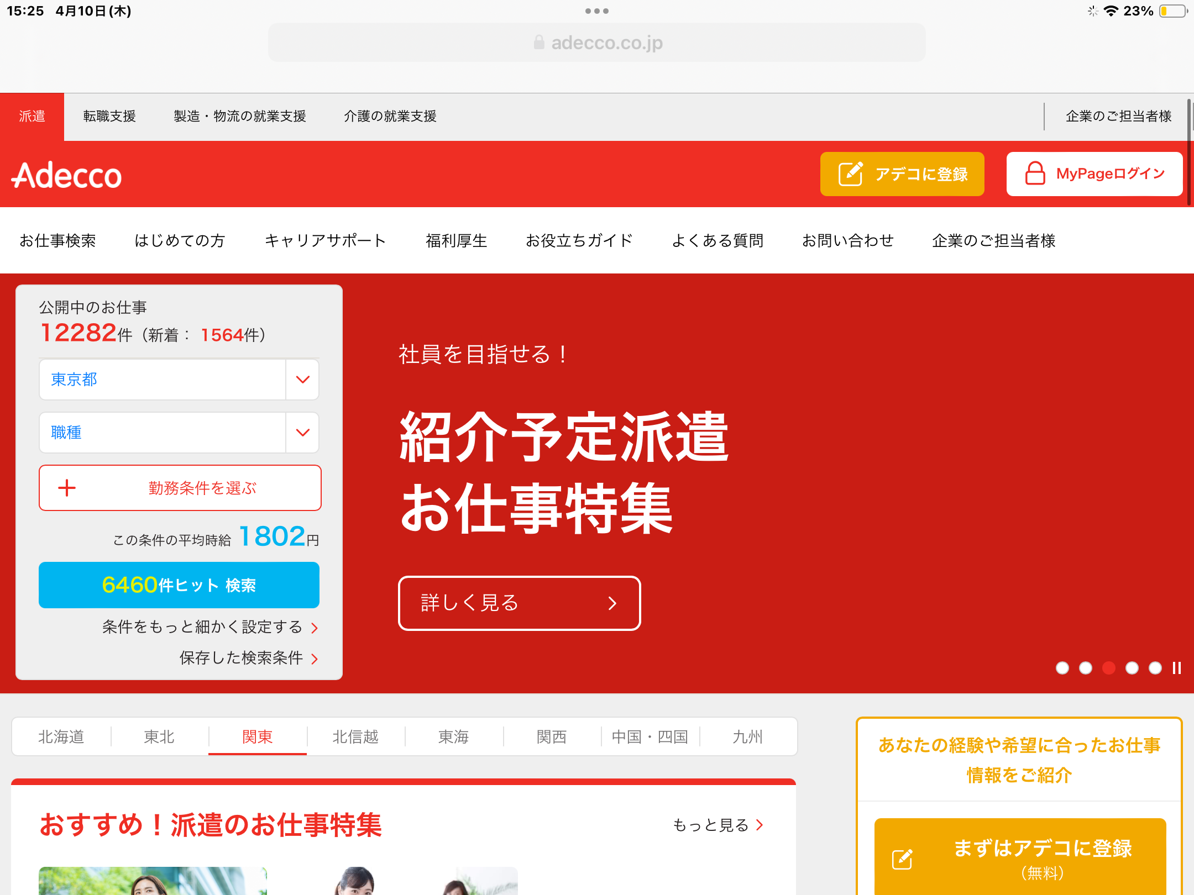
Task: Tap the adecco.co.jp address bar
Action: click(x=597, y=43)
